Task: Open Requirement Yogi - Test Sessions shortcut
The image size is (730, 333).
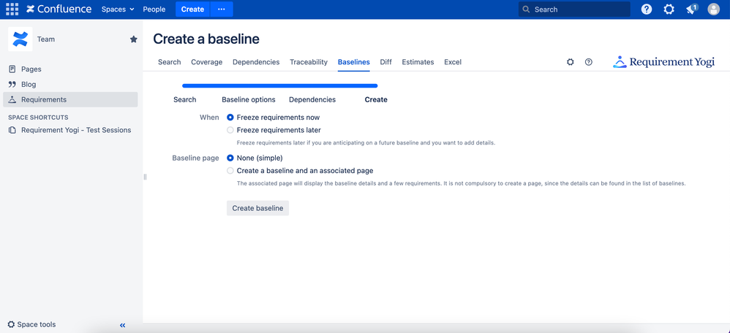Action: tap(70, 130)
